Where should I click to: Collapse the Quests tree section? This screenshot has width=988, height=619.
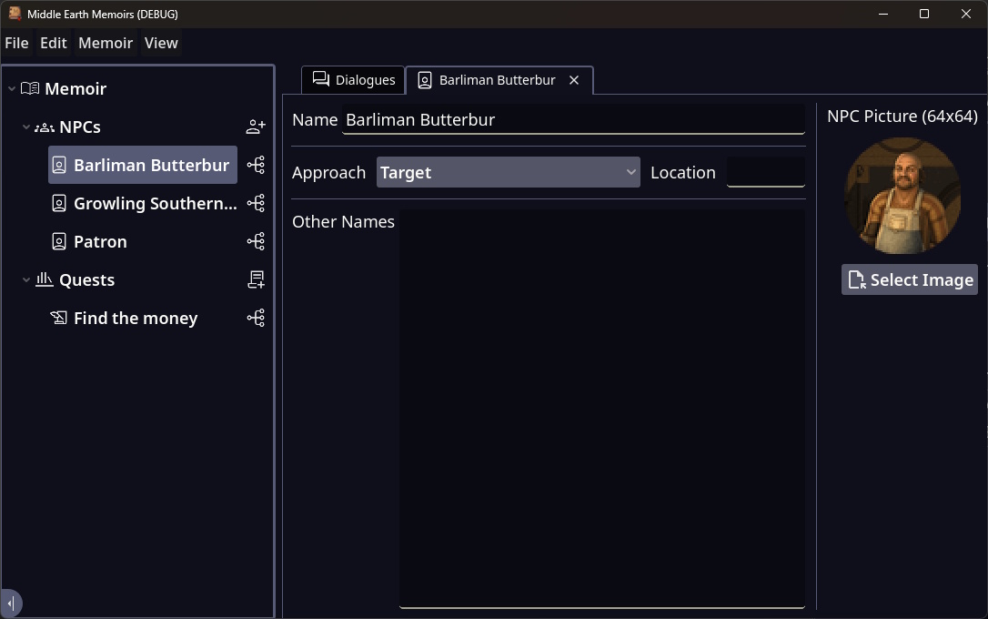click(x=26, y=279)
